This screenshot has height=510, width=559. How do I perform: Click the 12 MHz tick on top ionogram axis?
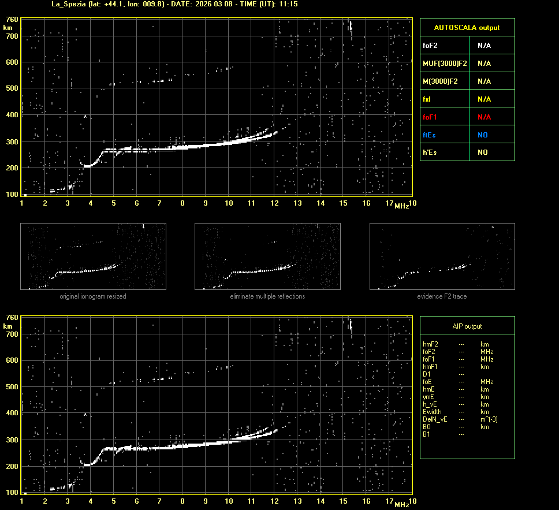[274, 203]
